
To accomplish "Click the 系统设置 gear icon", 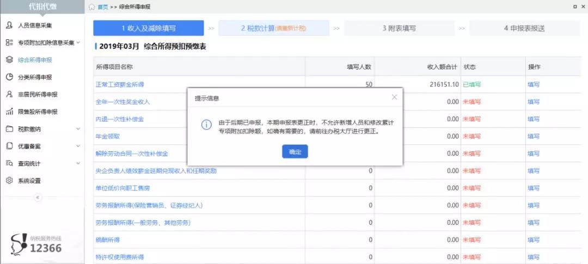I will (10, 180).
